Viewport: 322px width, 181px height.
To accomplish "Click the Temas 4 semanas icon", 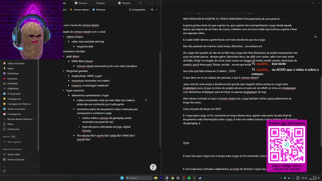I will tap(4, 109).
